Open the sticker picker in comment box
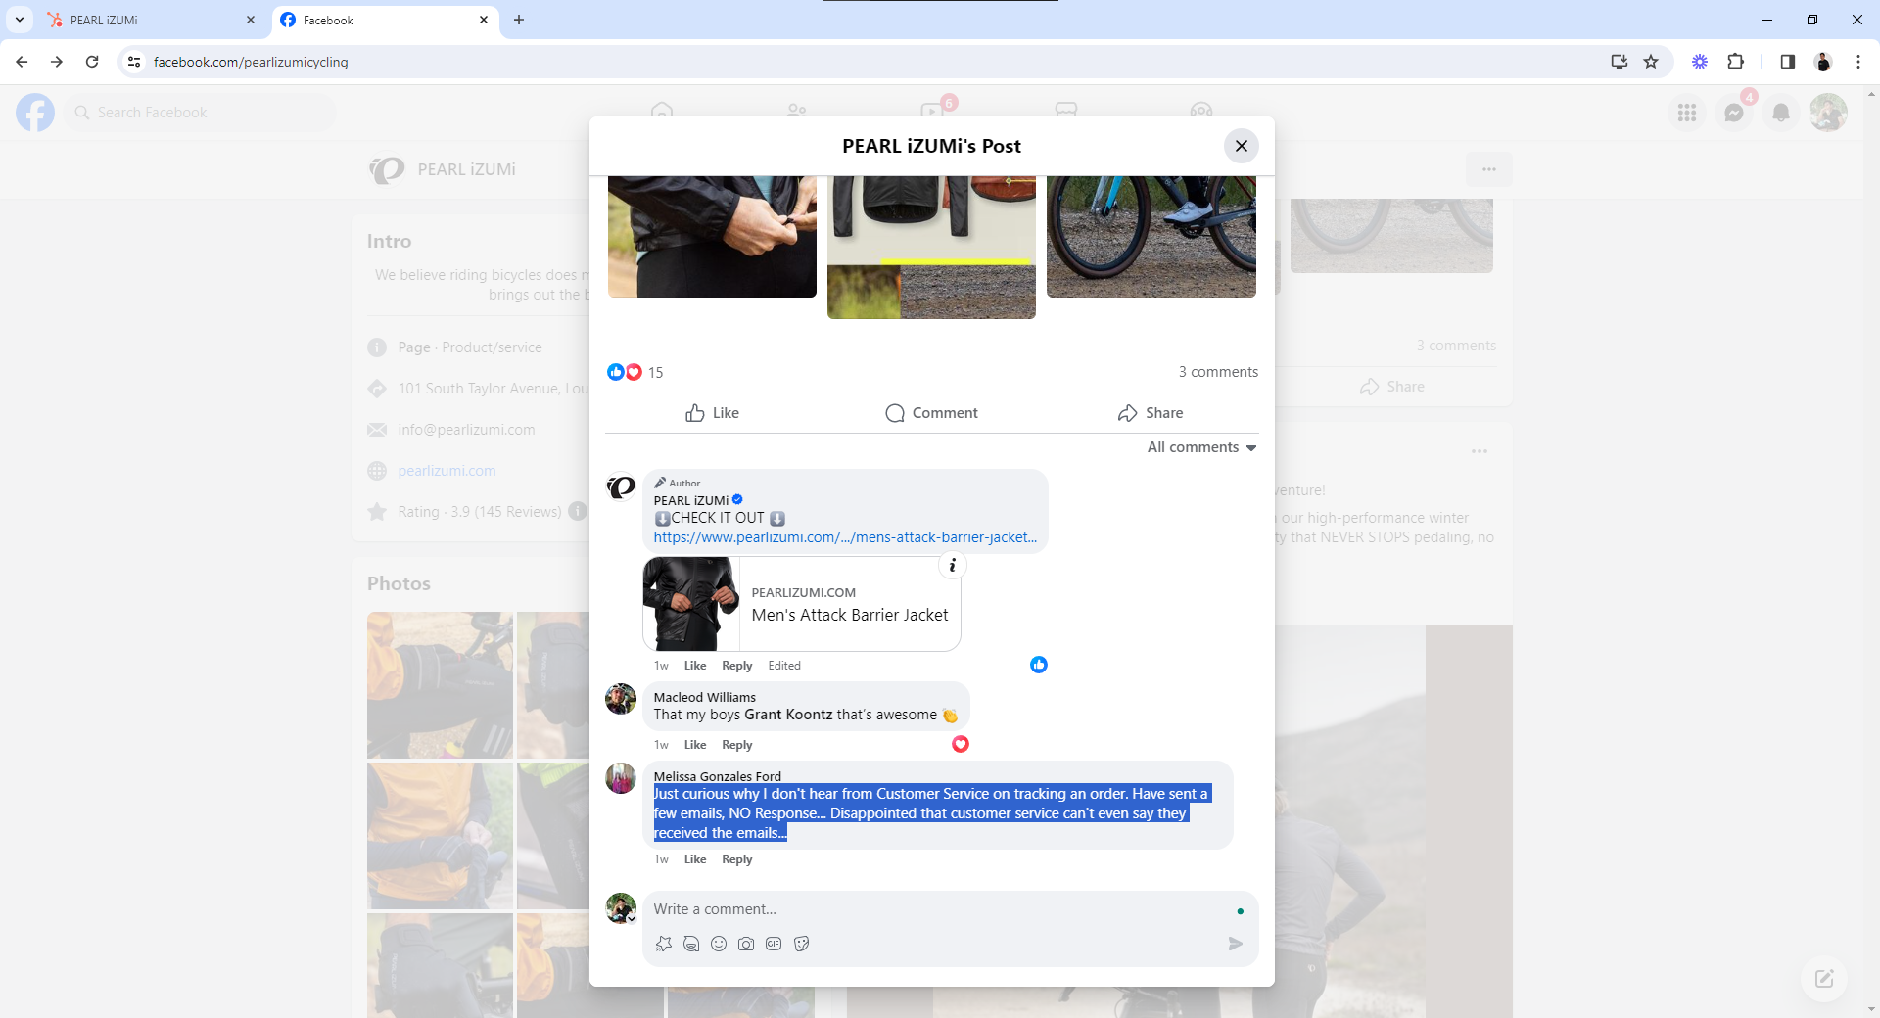 point(801,944)
